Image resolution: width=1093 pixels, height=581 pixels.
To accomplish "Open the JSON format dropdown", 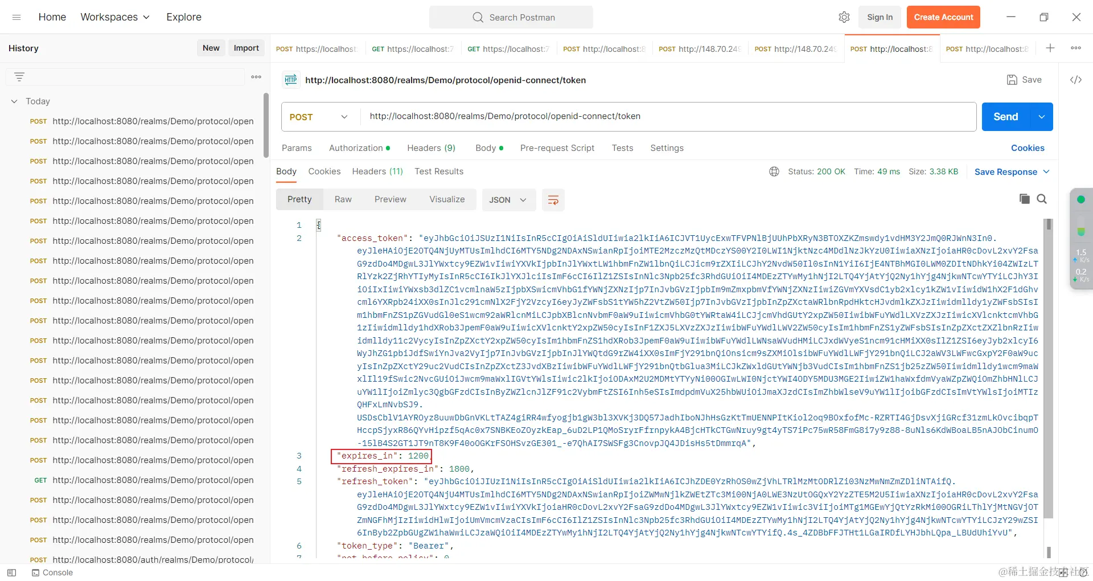I will [508, 200].
